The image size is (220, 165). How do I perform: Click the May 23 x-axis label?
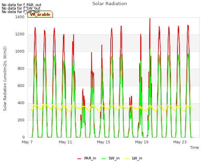180,142
